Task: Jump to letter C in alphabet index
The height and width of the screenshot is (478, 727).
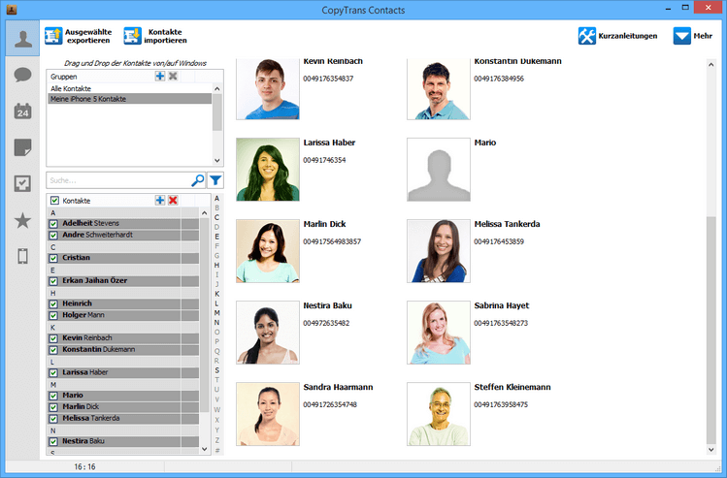Action: point(217,217)
